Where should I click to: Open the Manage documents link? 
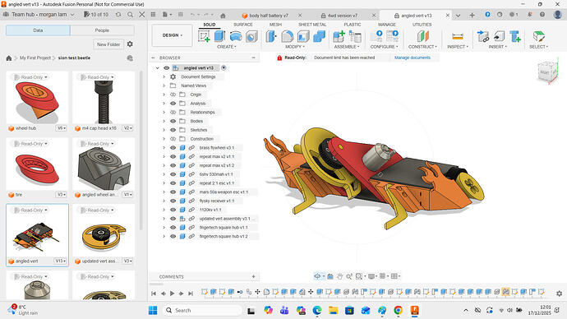[413, 58]
